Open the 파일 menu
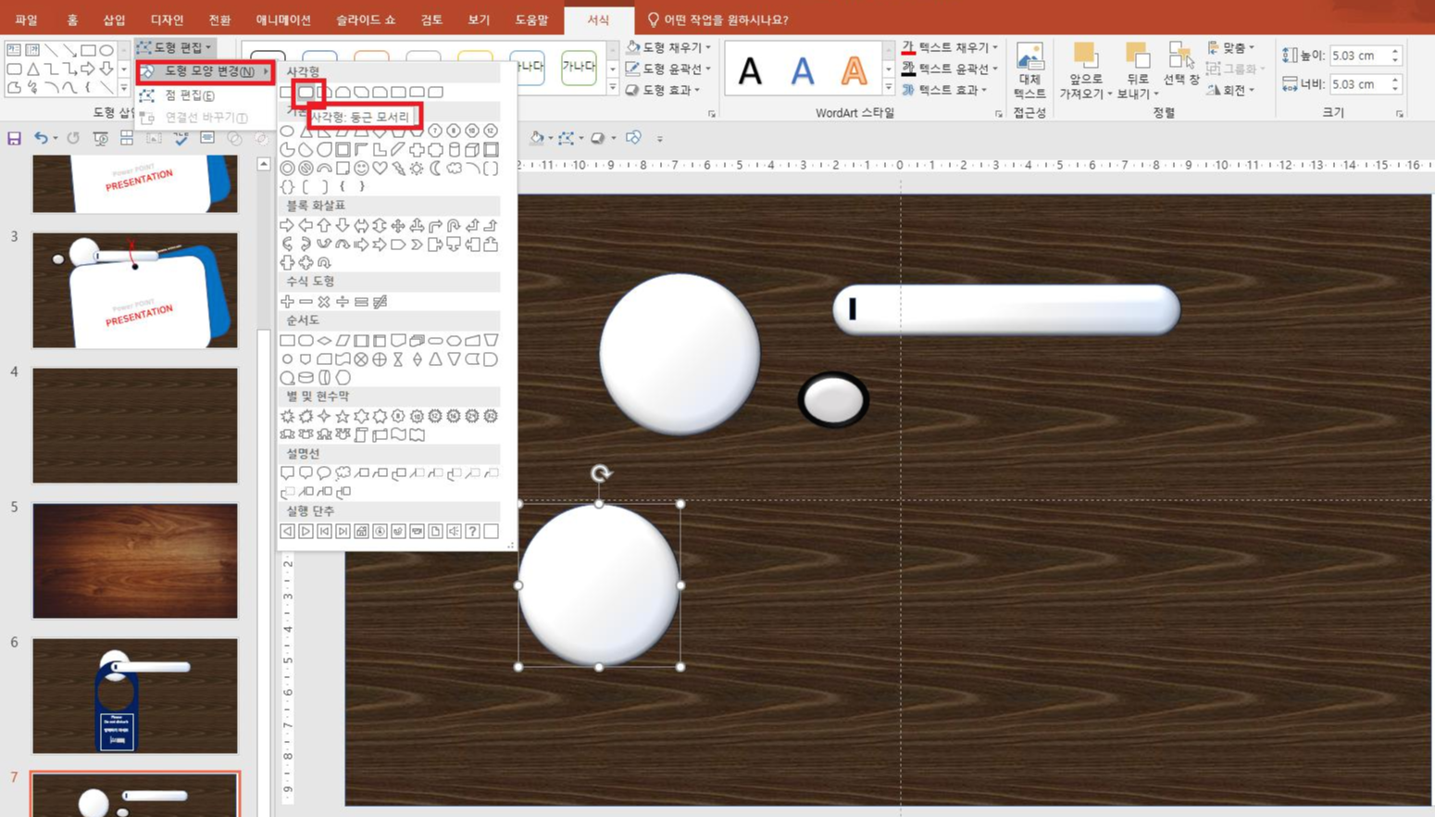 (x=27, y=19)
